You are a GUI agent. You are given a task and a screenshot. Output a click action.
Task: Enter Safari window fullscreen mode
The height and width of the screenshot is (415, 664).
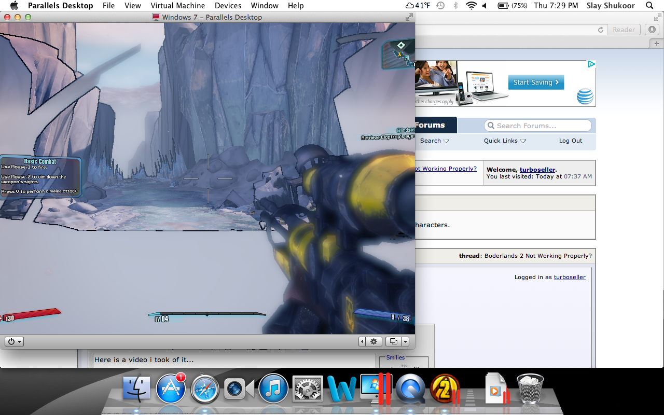point(657,17)
